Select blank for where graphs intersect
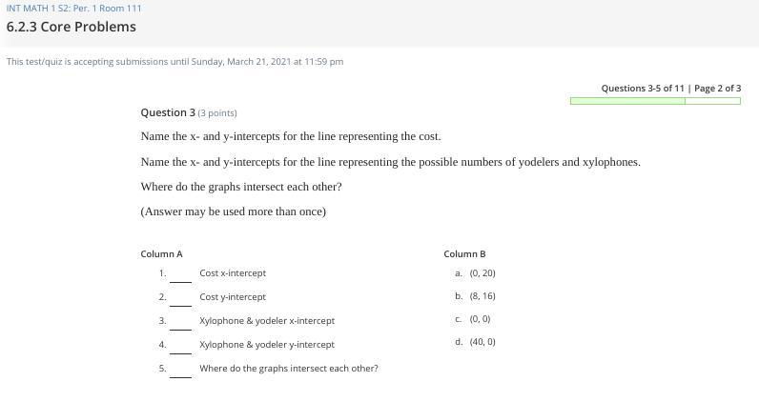759x402 pixels. click(x=180, y=369)
